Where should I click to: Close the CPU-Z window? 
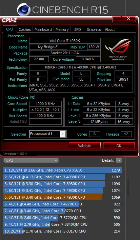coord(128,19)
